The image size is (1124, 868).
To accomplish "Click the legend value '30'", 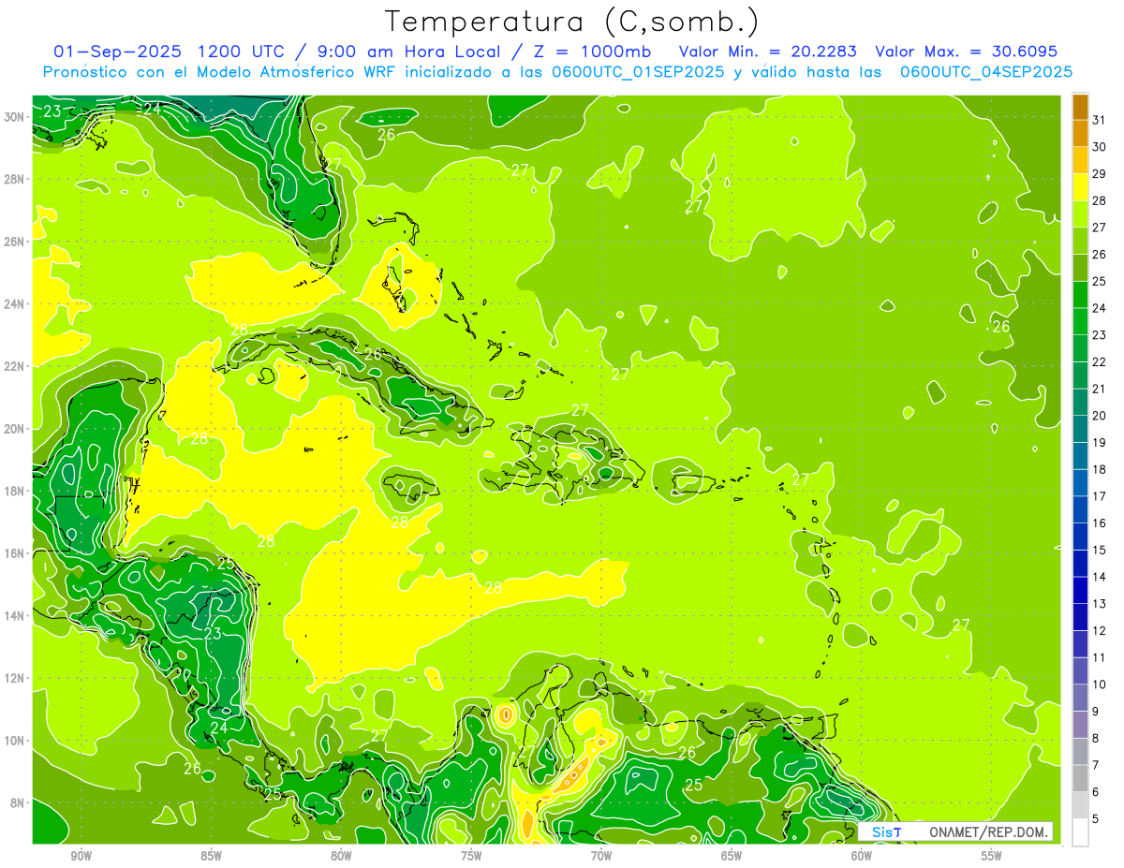I will coord(1100,147).
